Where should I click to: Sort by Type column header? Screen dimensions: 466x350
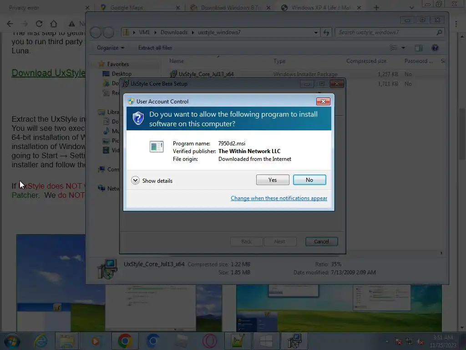279,61
